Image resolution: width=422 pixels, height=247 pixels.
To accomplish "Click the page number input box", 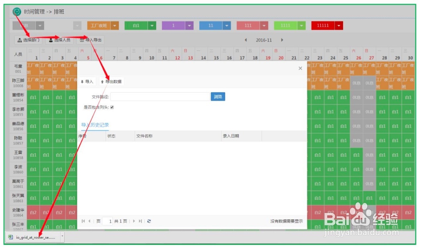I will tap(107, 221).
